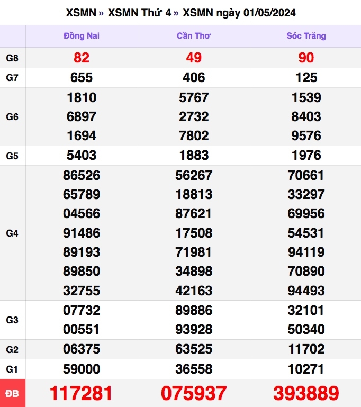Click the red ĐB row label

[x=12, y=393]
